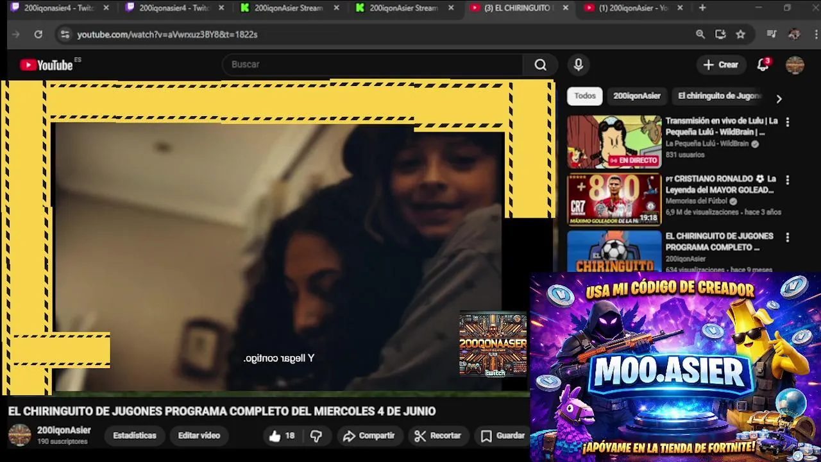Open the CR7 goleador video thumbnail
The image size is (821, 462).
point(614,200)
